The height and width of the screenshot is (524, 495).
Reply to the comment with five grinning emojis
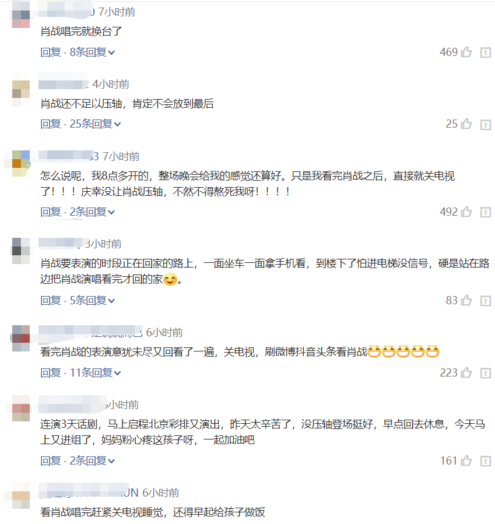pos(51,372)
